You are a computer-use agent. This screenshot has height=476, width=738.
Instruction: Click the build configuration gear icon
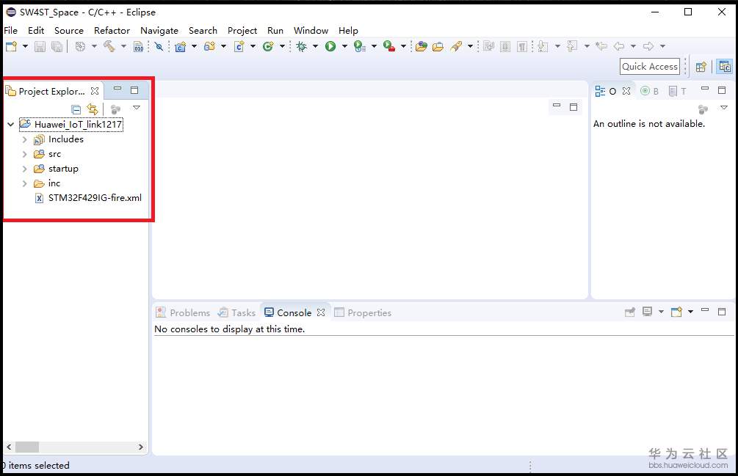tap(81, 46)
